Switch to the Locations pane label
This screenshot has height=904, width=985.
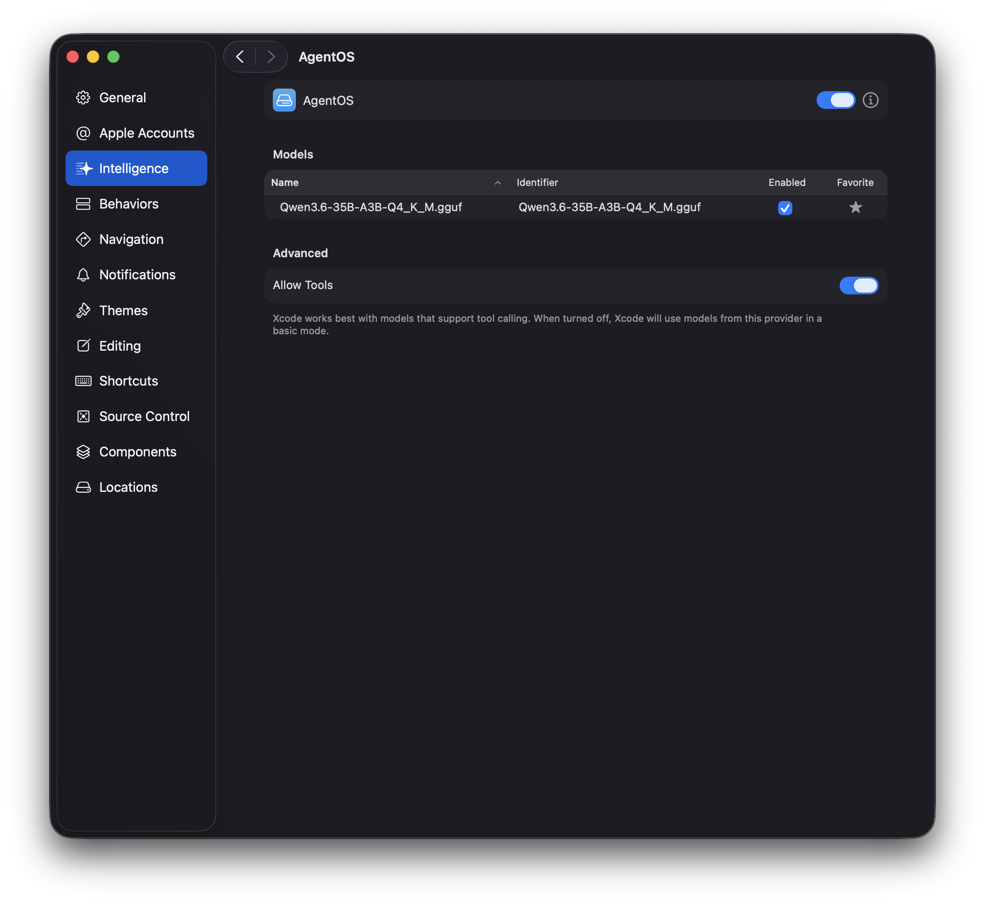pos(128,487)
